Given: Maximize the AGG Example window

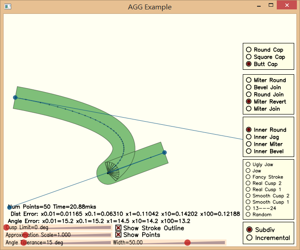Looking at the screenshot, I should (x=271, y=5).
